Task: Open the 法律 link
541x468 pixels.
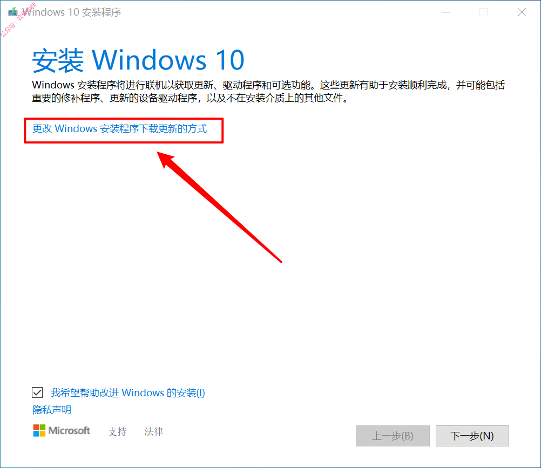Action: 154,431
